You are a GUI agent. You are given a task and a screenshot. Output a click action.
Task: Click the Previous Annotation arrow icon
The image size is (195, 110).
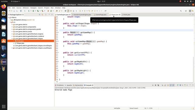point(85,11)
